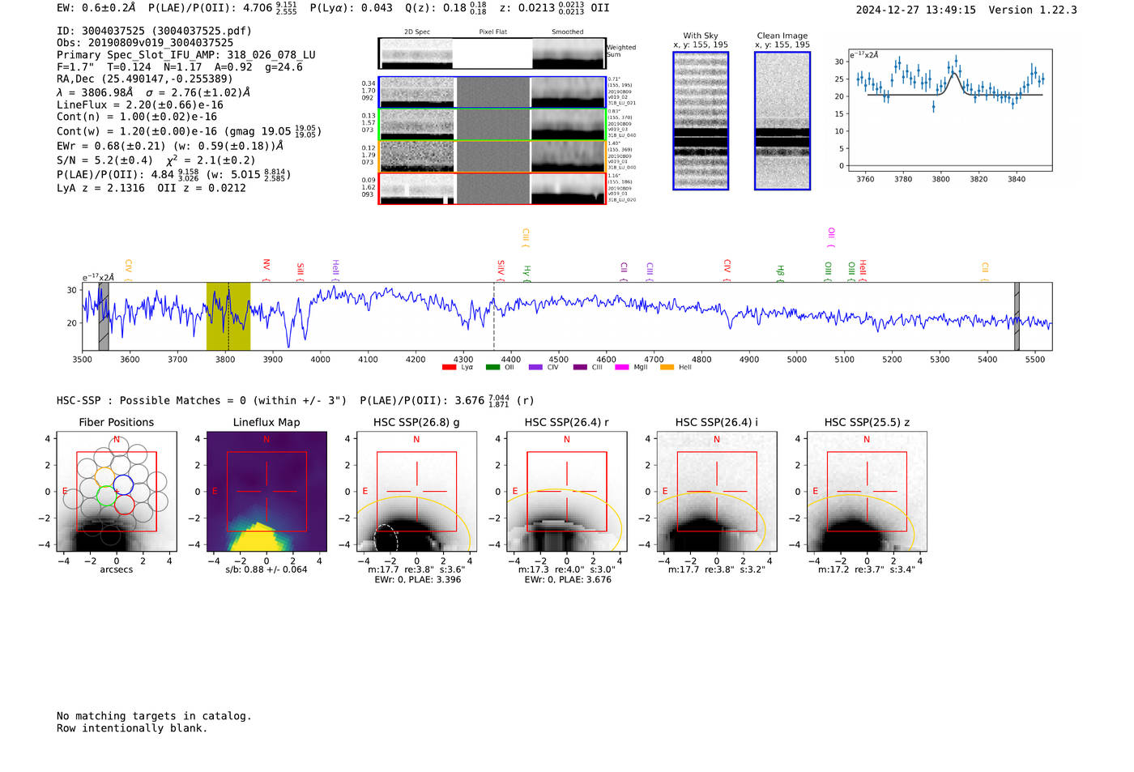Click the orange HeII legend swatch
The height and width of the screenshot is (772, 1134).
pos(667,368)
